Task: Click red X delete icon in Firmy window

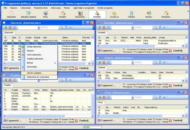Action: [104, 97]
